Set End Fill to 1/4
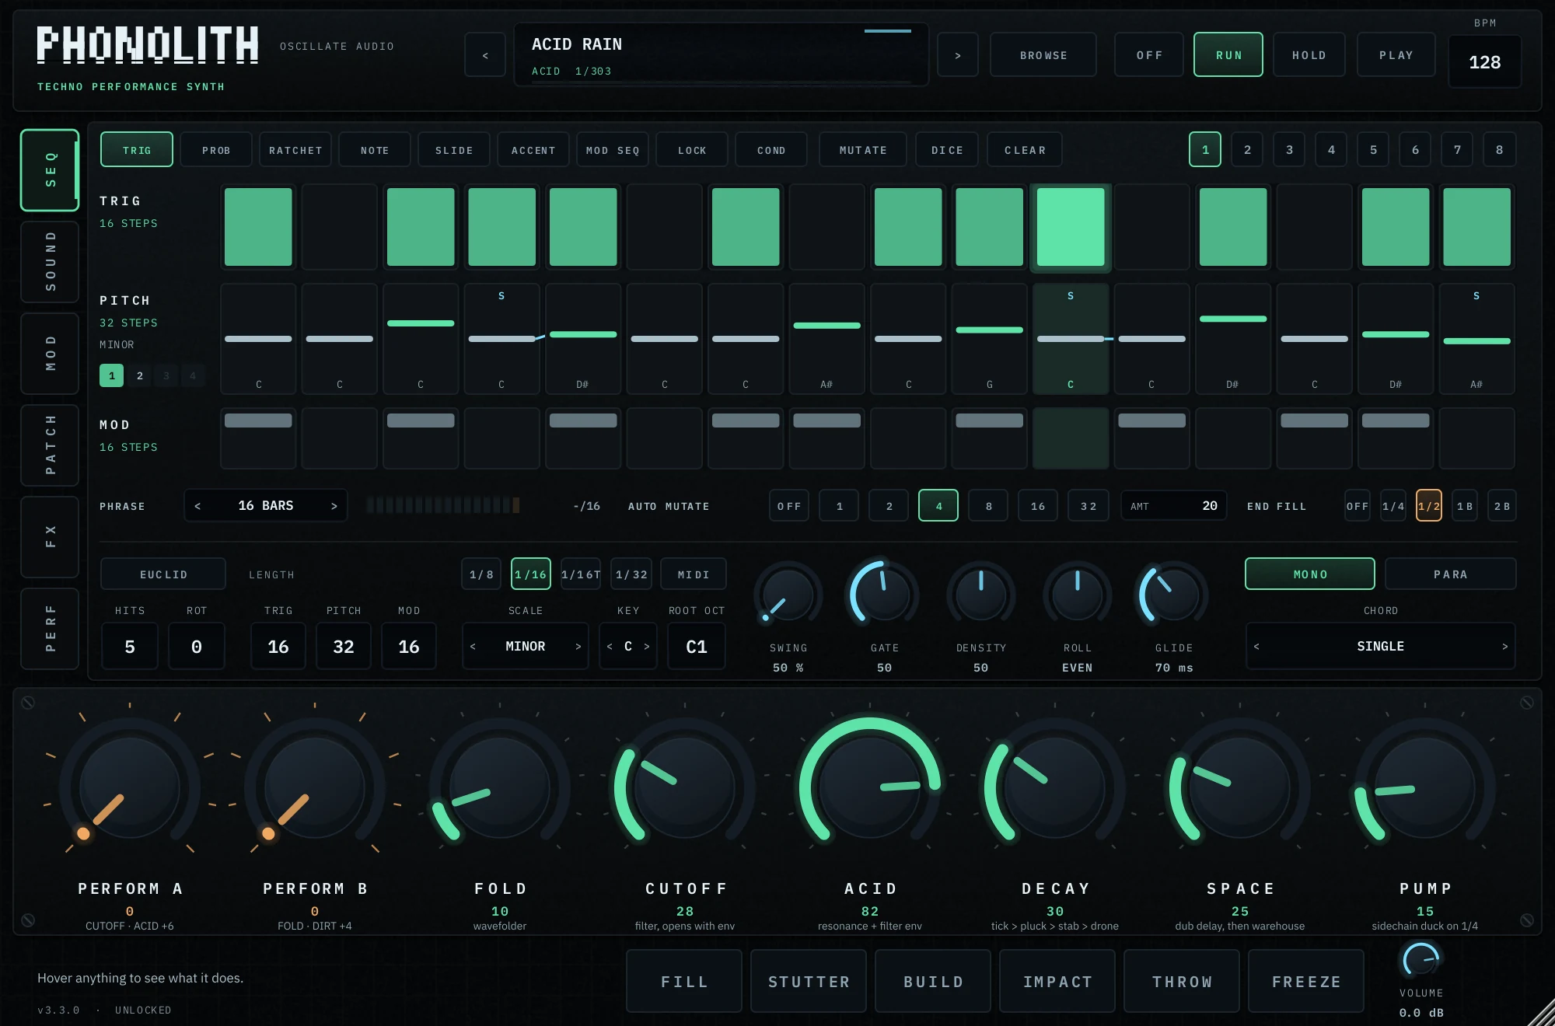 click(1393, 506)
